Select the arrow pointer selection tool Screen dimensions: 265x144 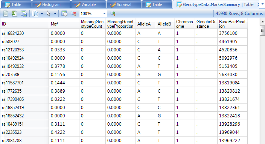point(49,13)
